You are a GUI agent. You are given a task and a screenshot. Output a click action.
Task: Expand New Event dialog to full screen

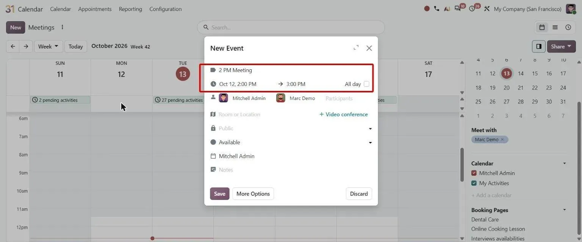tap(356, 48)
